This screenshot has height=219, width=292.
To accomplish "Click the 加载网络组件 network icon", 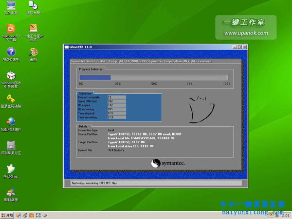I will [x=10, y=122].
